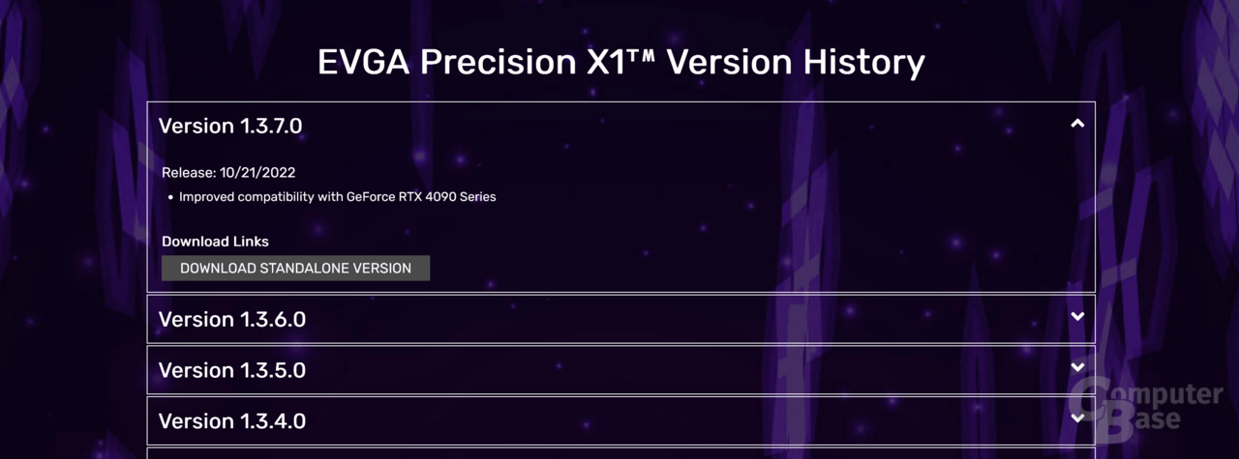Viewport: 1239px width, 459px height.
Task: Open Version 1.3.5.0 via its chevron arrow
Action: pos(1077,367)
